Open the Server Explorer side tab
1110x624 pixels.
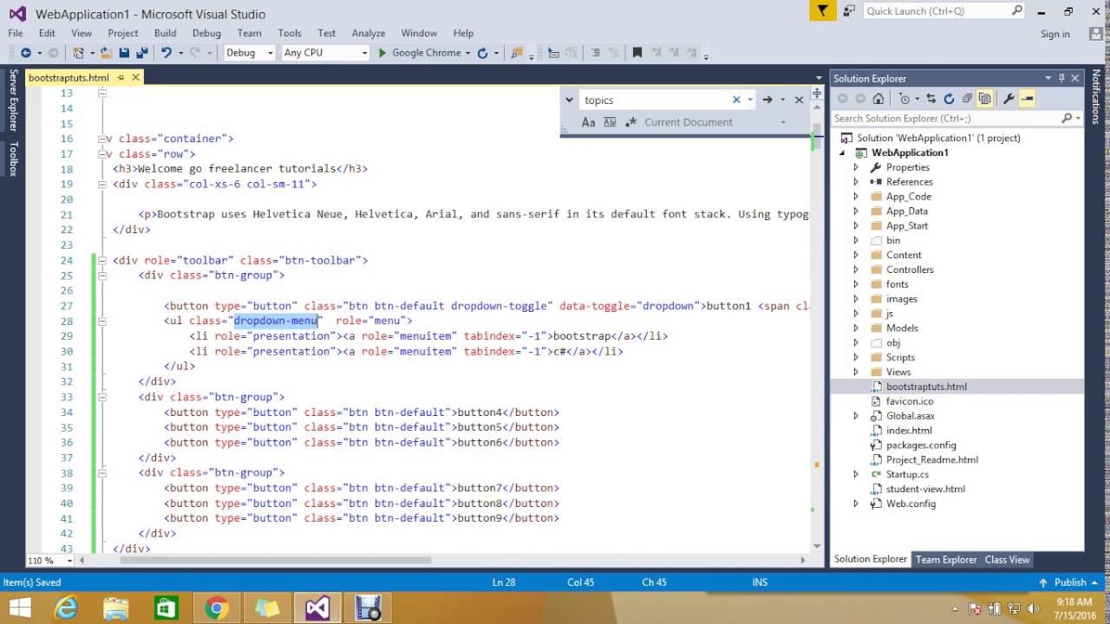(13, 101)
